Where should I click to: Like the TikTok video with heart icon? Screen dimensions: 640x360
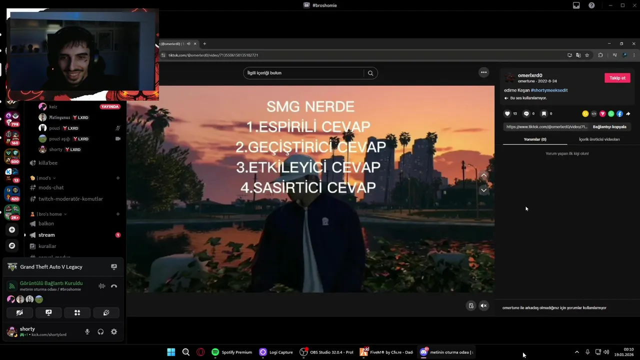(x=507, y=113)
